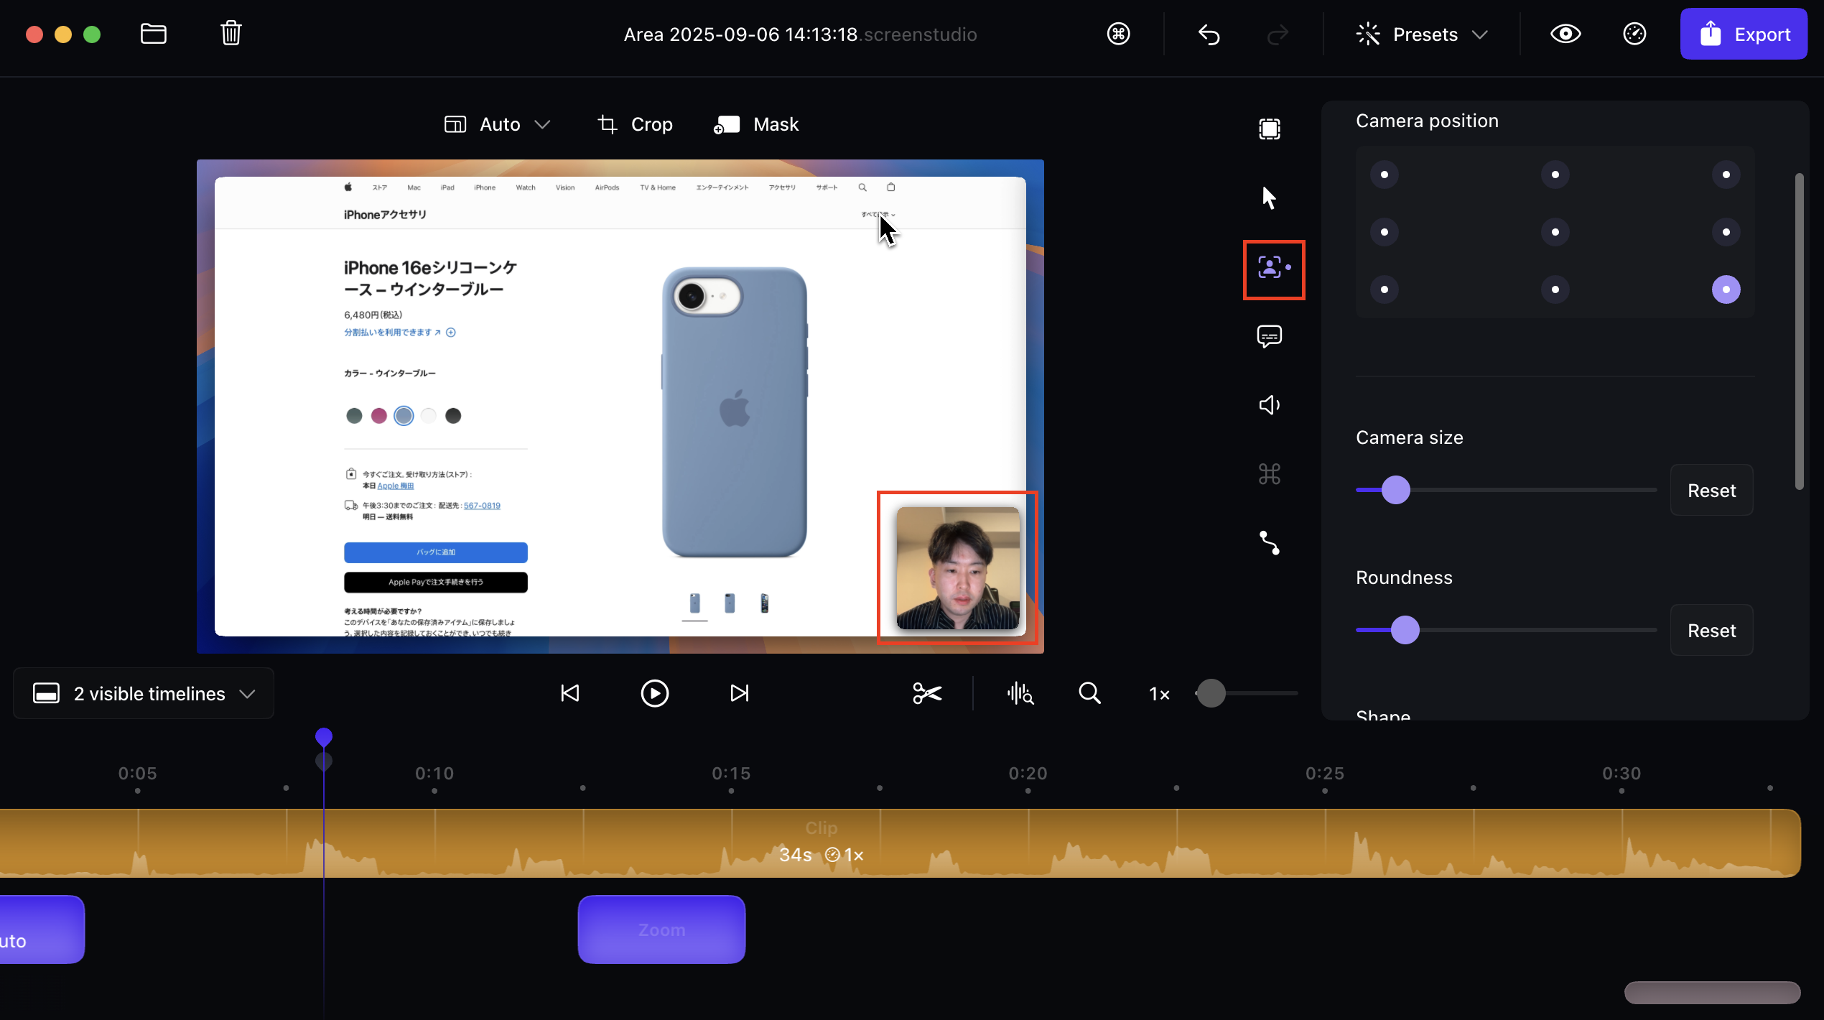Expand the 2 visible timelines dropdown
The height and width of the screenshot is (1020, 1824).
tap(144, 693)
